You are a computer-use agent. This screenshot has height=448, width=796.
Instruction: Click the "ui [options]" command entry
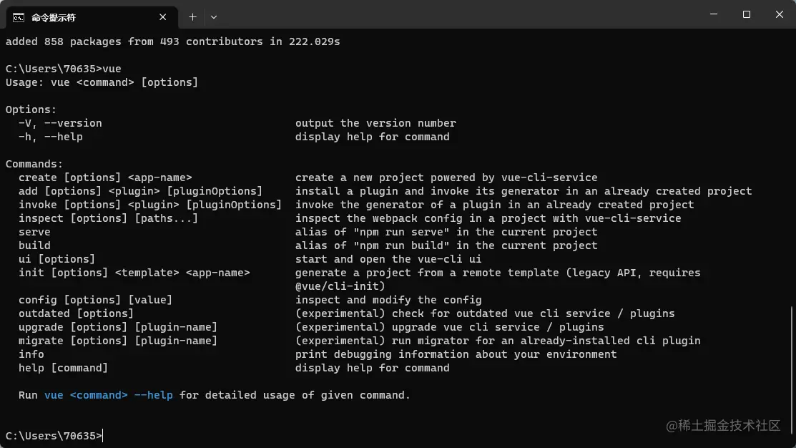pos(56,259)
